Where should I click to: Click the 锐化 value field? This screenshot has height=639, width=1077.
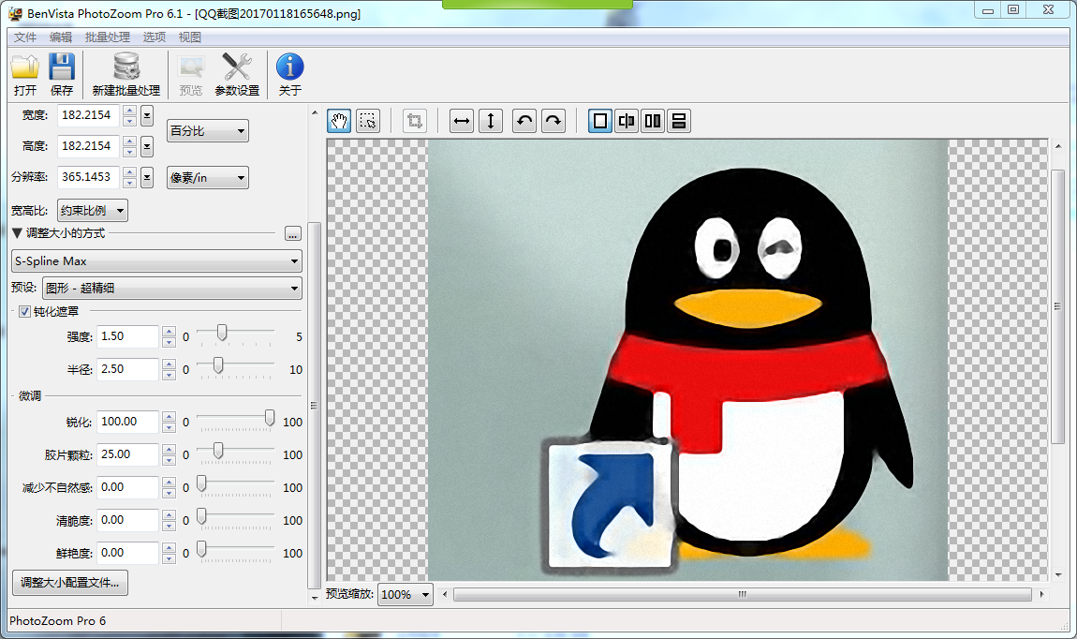click(127, 422)
